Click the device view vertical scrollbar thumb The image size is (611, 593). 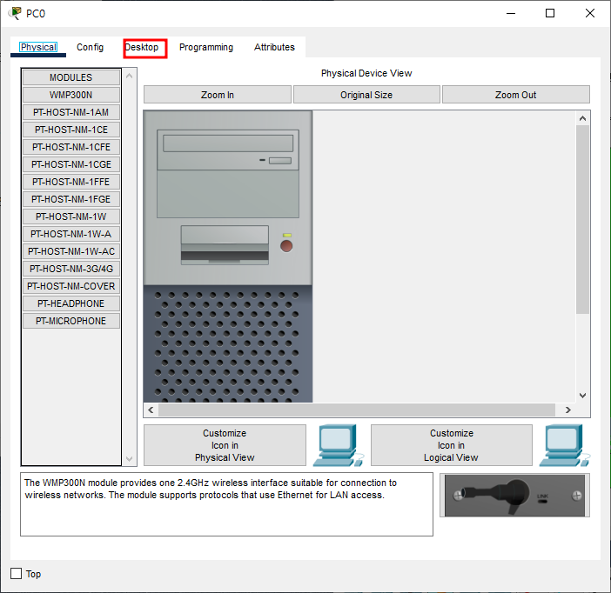pos(582,219)
